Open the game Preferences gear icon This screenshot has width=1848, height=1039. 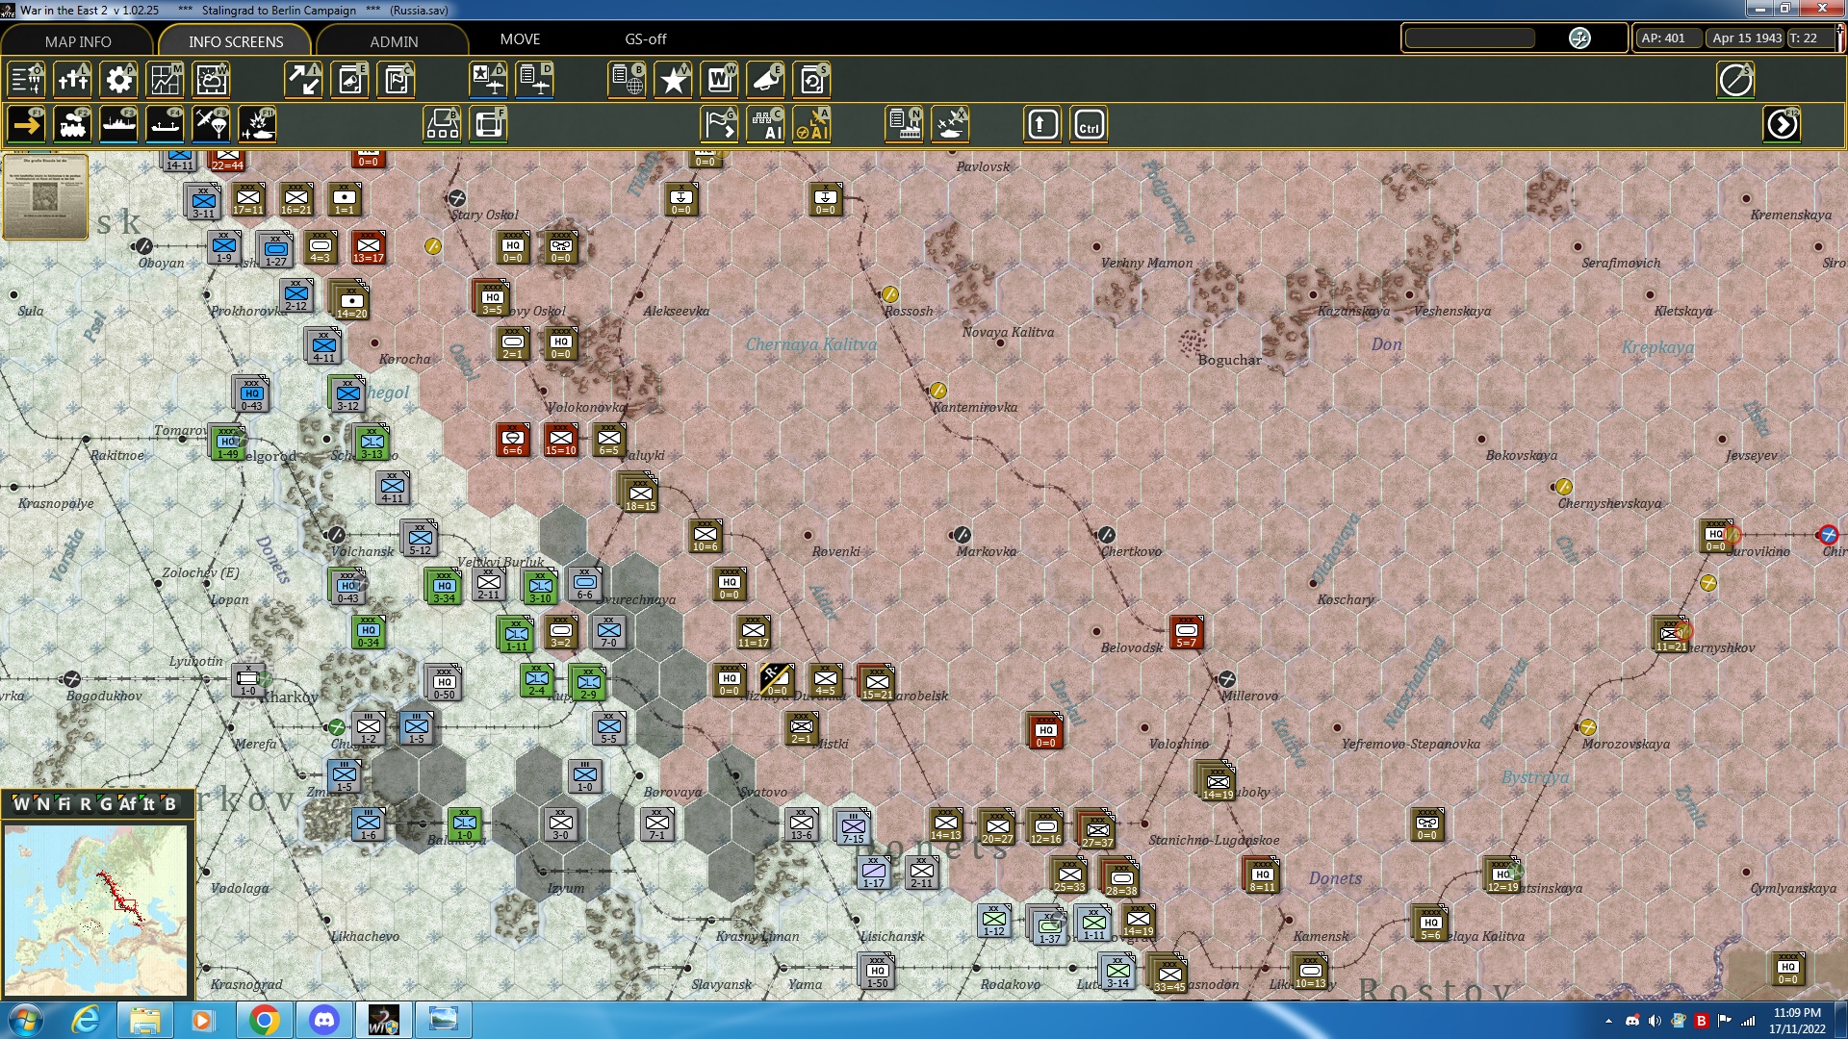point(118,80)
